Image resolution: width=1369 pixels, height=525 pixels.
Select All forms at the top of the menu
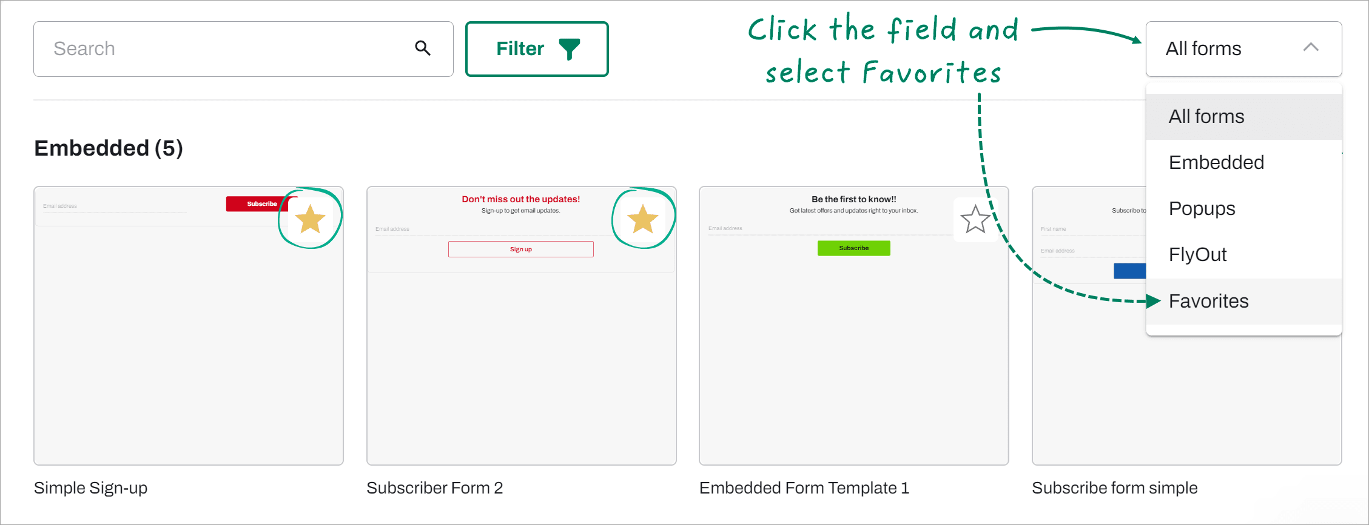[1206, 116]
